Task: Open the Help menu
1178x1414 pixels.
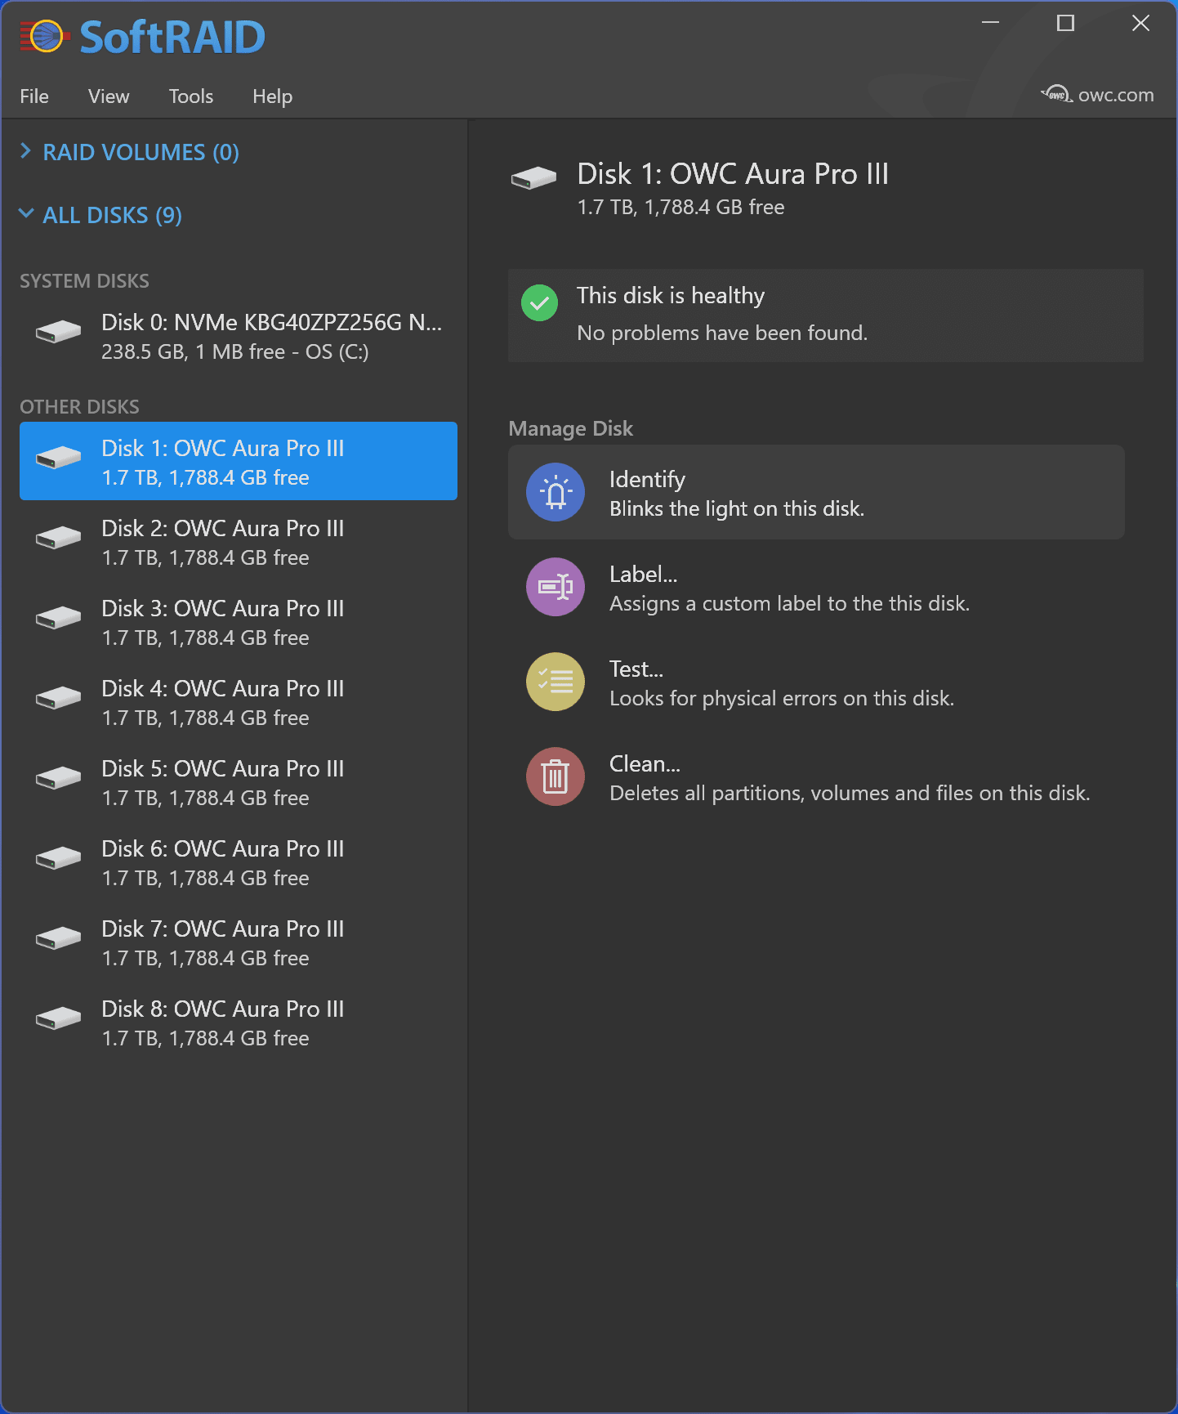Action: pos(272,96)
